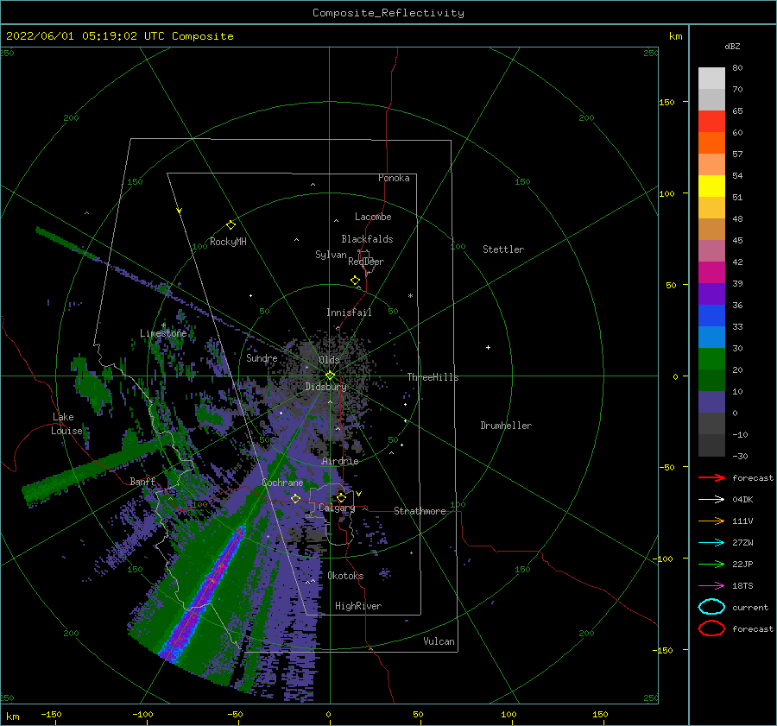Click the red forecast ellipse icon

(711, 628)
